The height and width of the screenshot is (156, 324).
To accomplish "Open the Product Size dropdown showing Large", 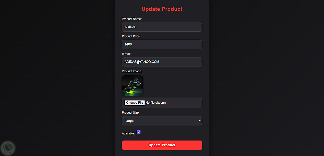I will [x=162, y=121].
